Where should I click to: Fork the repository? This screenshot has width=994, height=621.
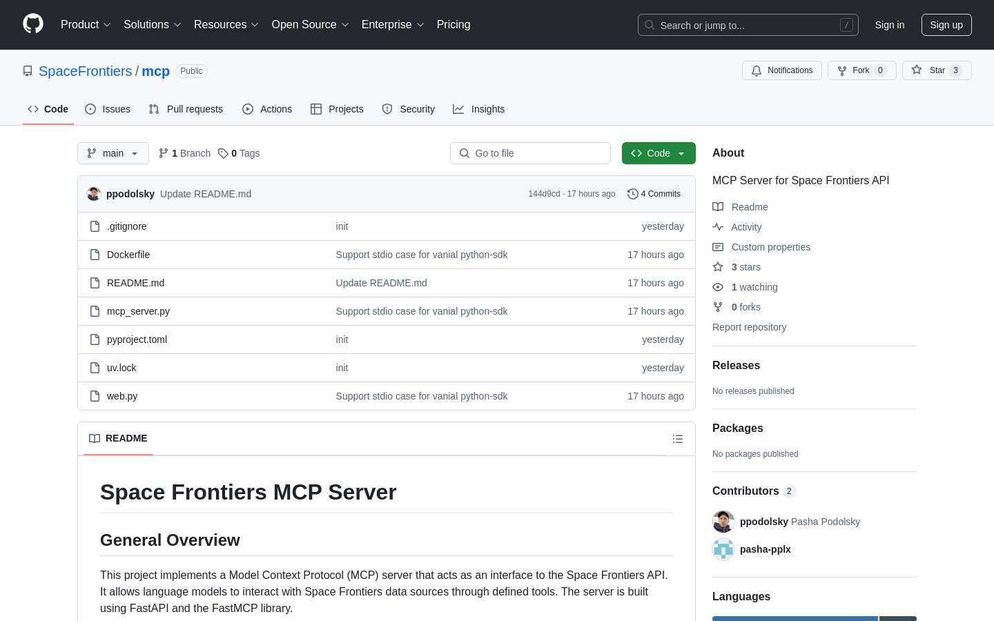coord(862,70)
